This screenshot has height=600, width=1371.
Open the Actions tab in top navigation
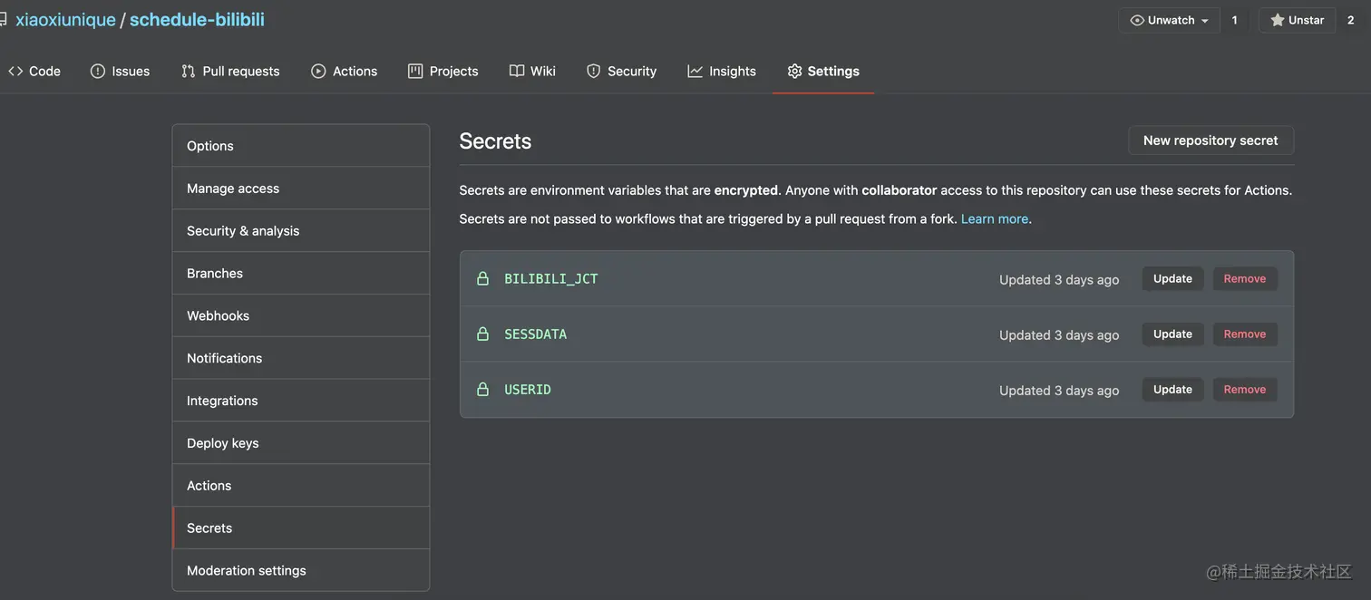tap(344, 71)
